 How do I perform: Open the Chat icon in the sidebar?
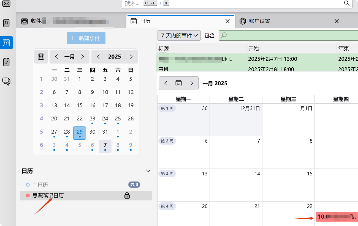pos(6,81)
